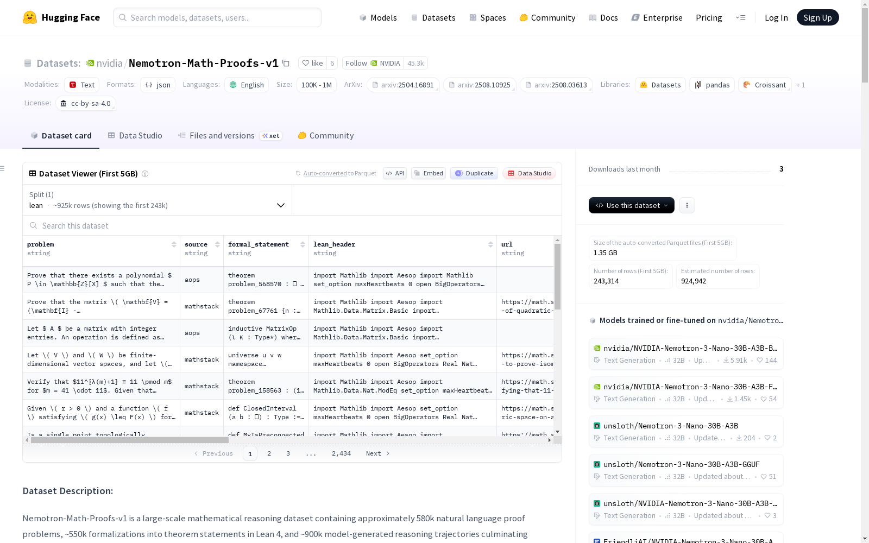Click the Croissant library tag
Viewport: 869px width, 543px height.
tap(765, 85)
